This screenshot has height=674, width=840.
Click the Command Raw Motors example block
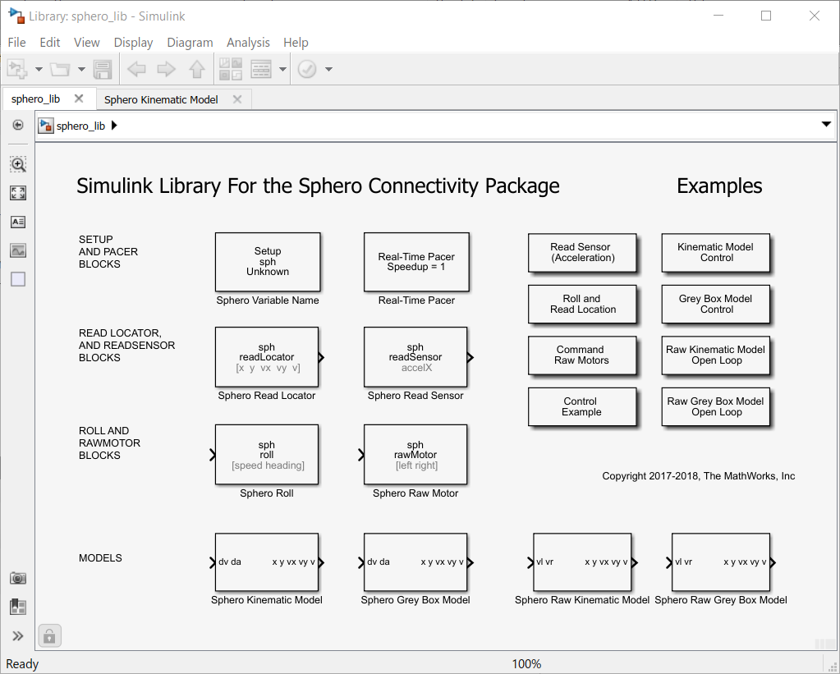(x=581, y=355)
